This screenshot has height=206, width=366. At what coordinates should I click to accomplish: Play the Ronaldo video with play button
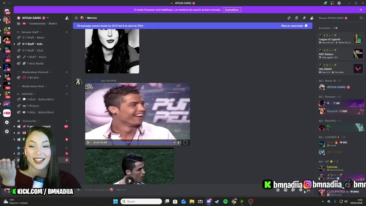(88, 142)
